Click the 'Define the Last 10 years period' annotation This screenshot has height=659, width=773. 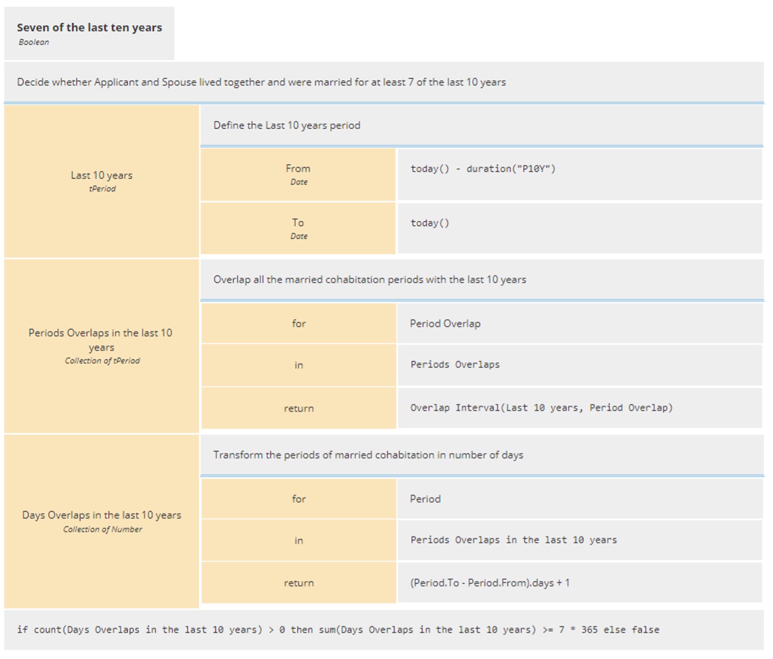(x=287, y=126)
